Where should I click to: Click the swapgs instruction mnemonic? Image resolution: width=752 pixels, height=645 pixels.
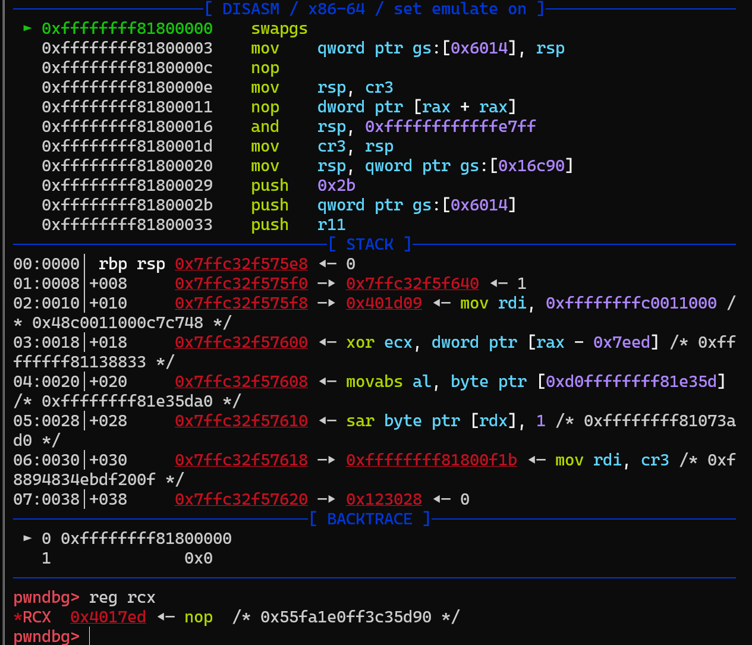tap(279, 29)
